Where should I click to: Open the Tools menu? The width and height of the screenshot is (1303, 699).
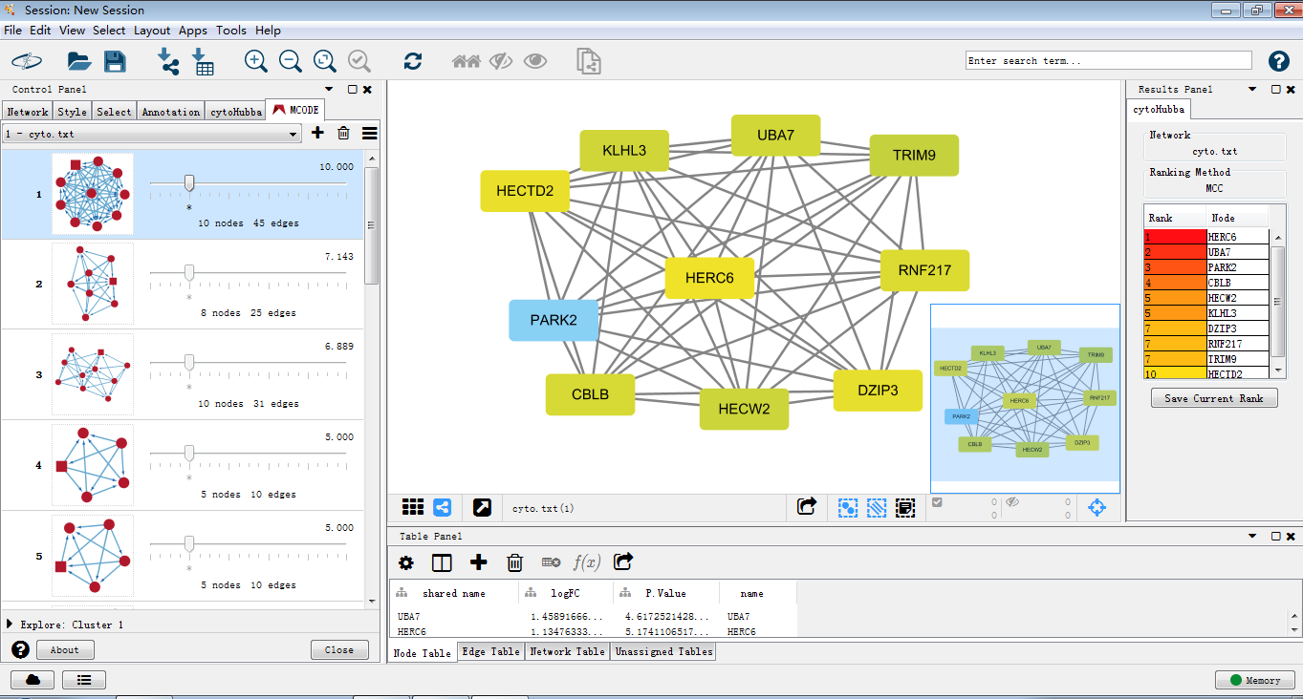231,31
